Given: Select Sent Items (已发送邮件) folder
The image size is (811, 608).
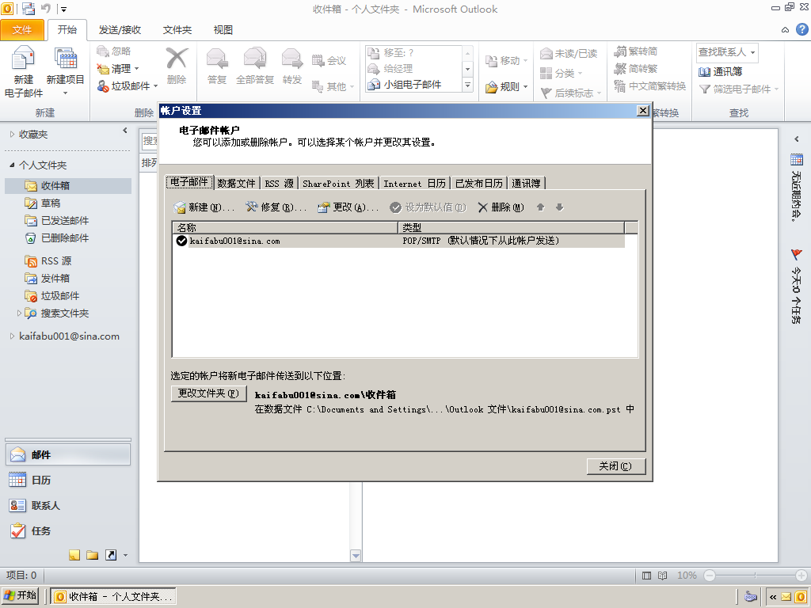Looking at the screenshot, I should 64,221.
